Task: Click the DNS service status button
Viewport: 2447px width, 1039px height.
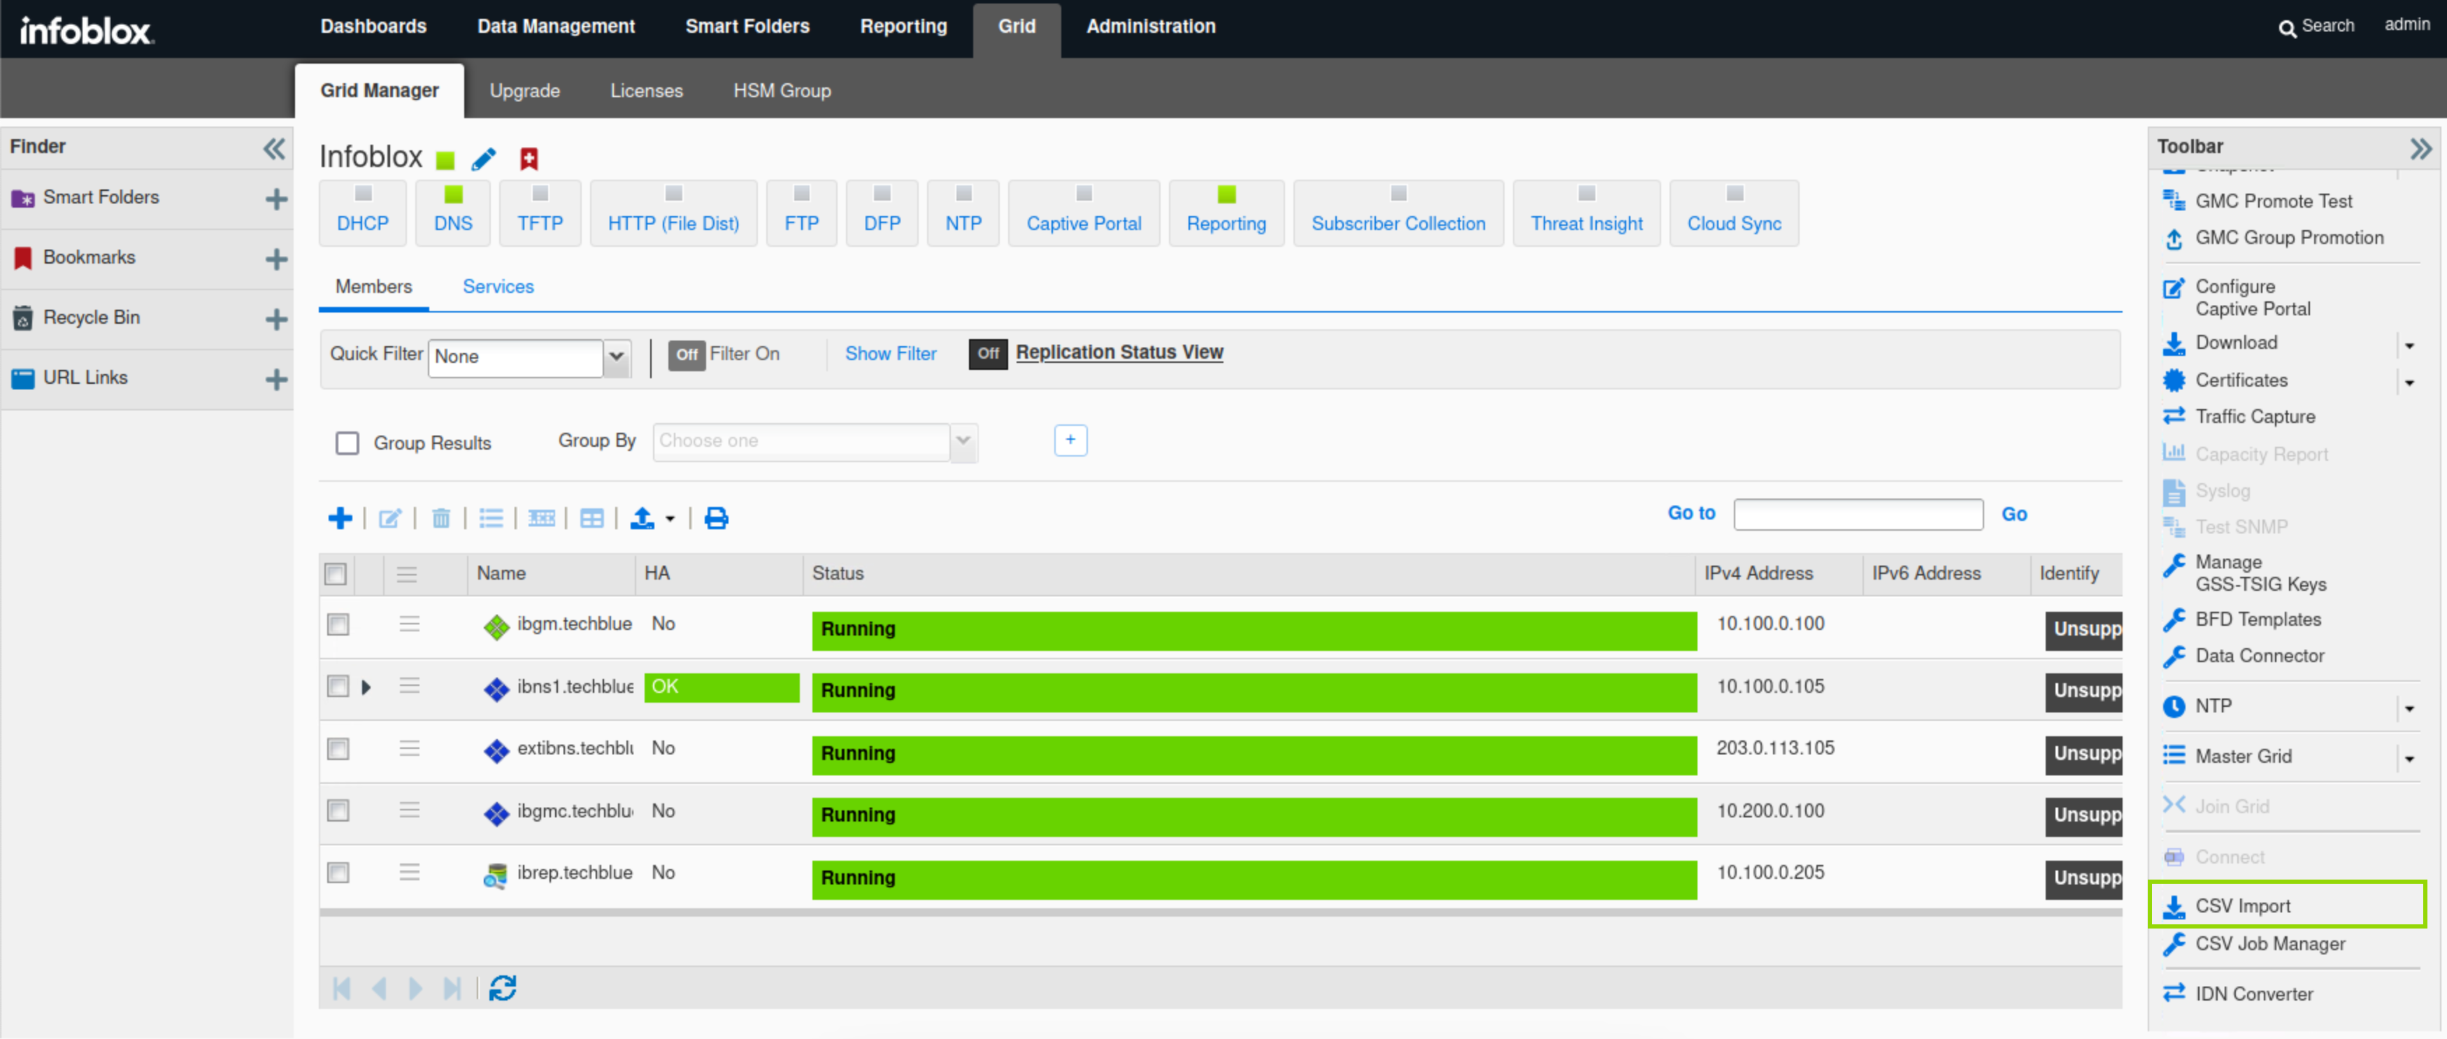Action: pos(453,213)
